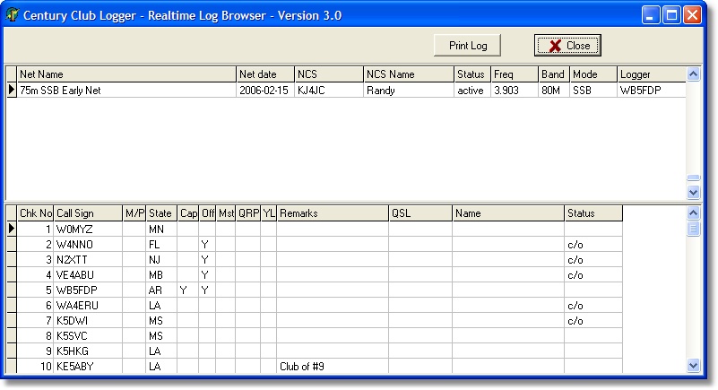Select the 75m SSB Early Net row
This screenshot has height=390, width=718.
click(125, 91)
